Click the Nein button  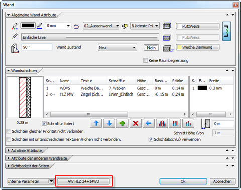151,48
